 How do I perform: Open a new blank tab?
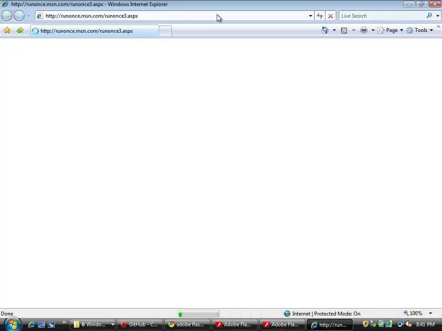(165, 31)
